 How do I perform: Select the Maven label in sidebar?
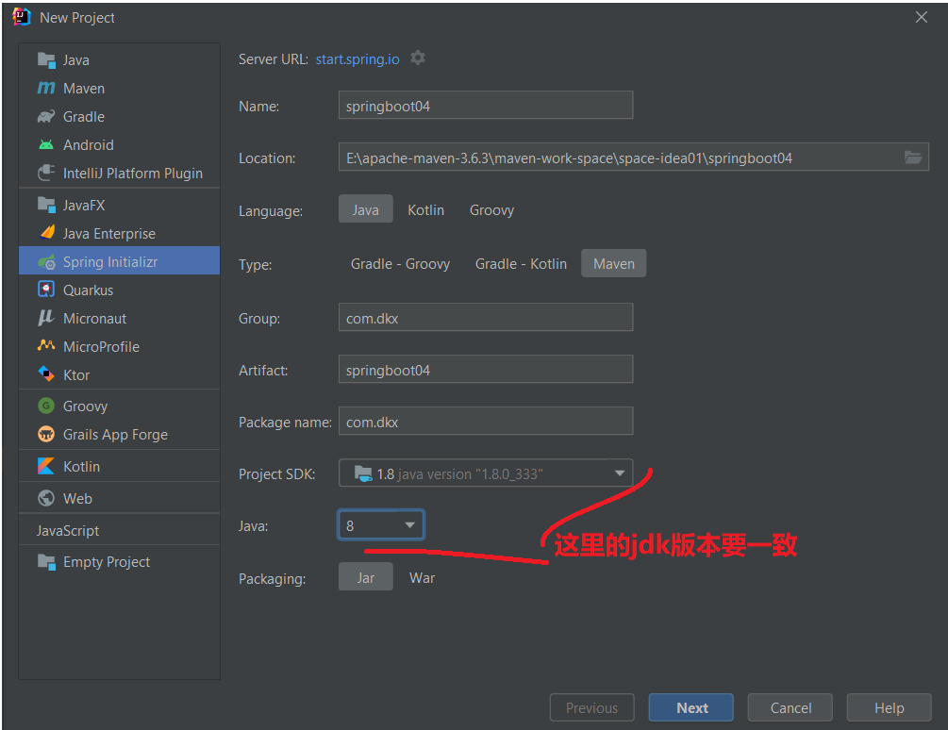[x=84, y=89]
